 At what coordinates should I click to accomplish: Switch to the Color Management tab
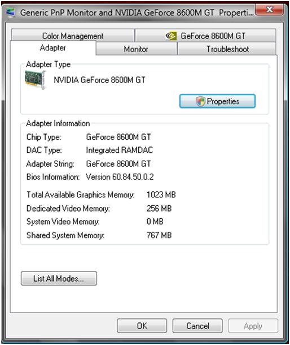(x=73, y=36)
